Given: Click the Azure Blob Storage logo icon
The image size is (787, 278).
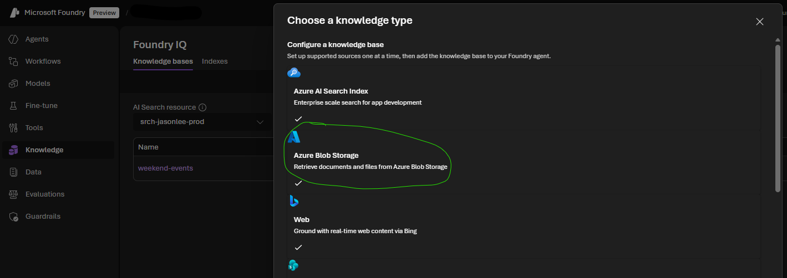Looking at the screenshot, I should click(x=294, y=137).
